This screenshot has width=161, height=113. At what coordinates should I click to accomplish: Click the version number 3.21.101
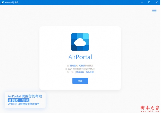71,72
